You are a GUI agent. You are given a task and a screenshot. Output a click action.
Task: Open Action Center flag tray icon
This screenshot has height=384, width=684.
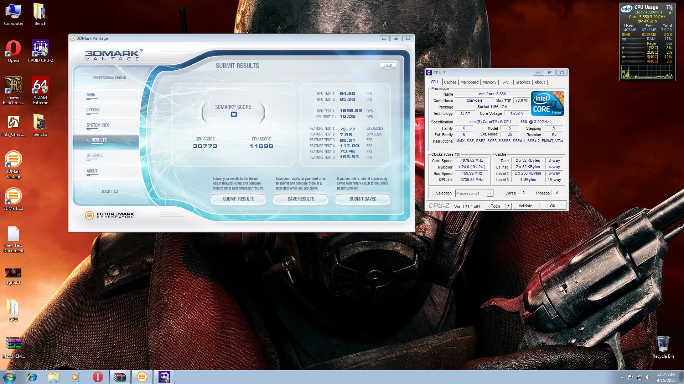[x=631, y=377]
